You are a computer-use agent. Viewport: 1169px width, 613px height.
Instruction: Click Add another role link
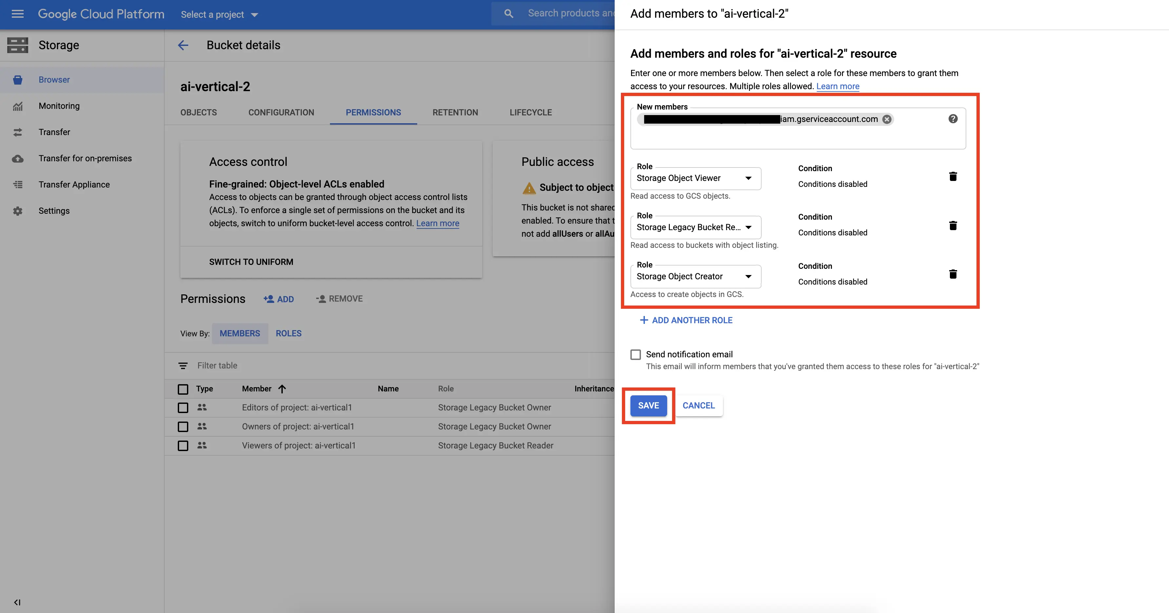coord(686,320)
